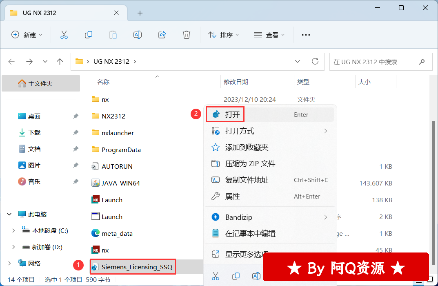
Task: Select the Siemens_Licensing_SSQ file
Action: [133, 267]
